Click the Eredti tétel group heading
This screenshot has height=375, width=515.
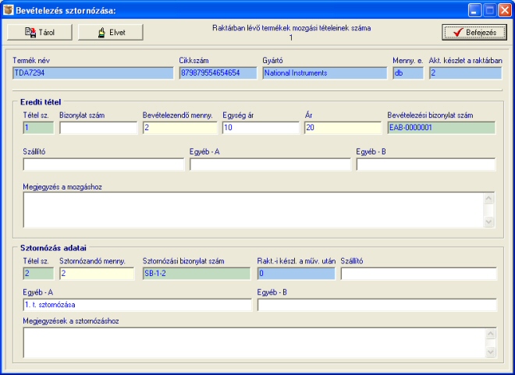coord(41,102)
